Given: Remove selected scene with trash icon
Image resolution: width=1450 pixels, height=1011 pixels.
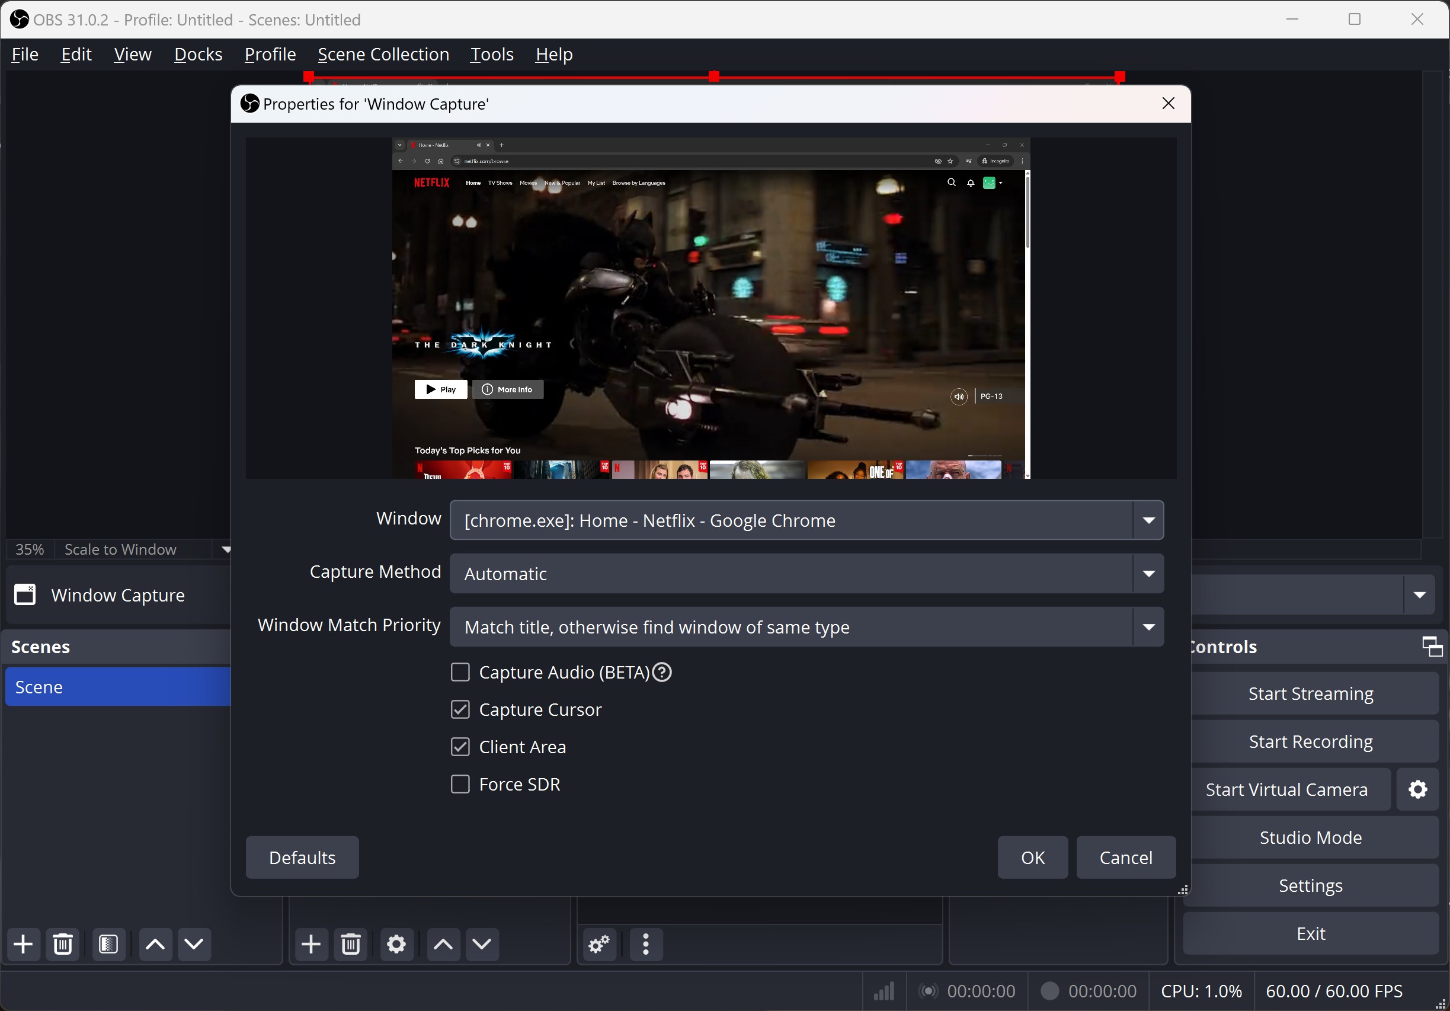Looking at the screenshot, I should click(x=63, y=944).
